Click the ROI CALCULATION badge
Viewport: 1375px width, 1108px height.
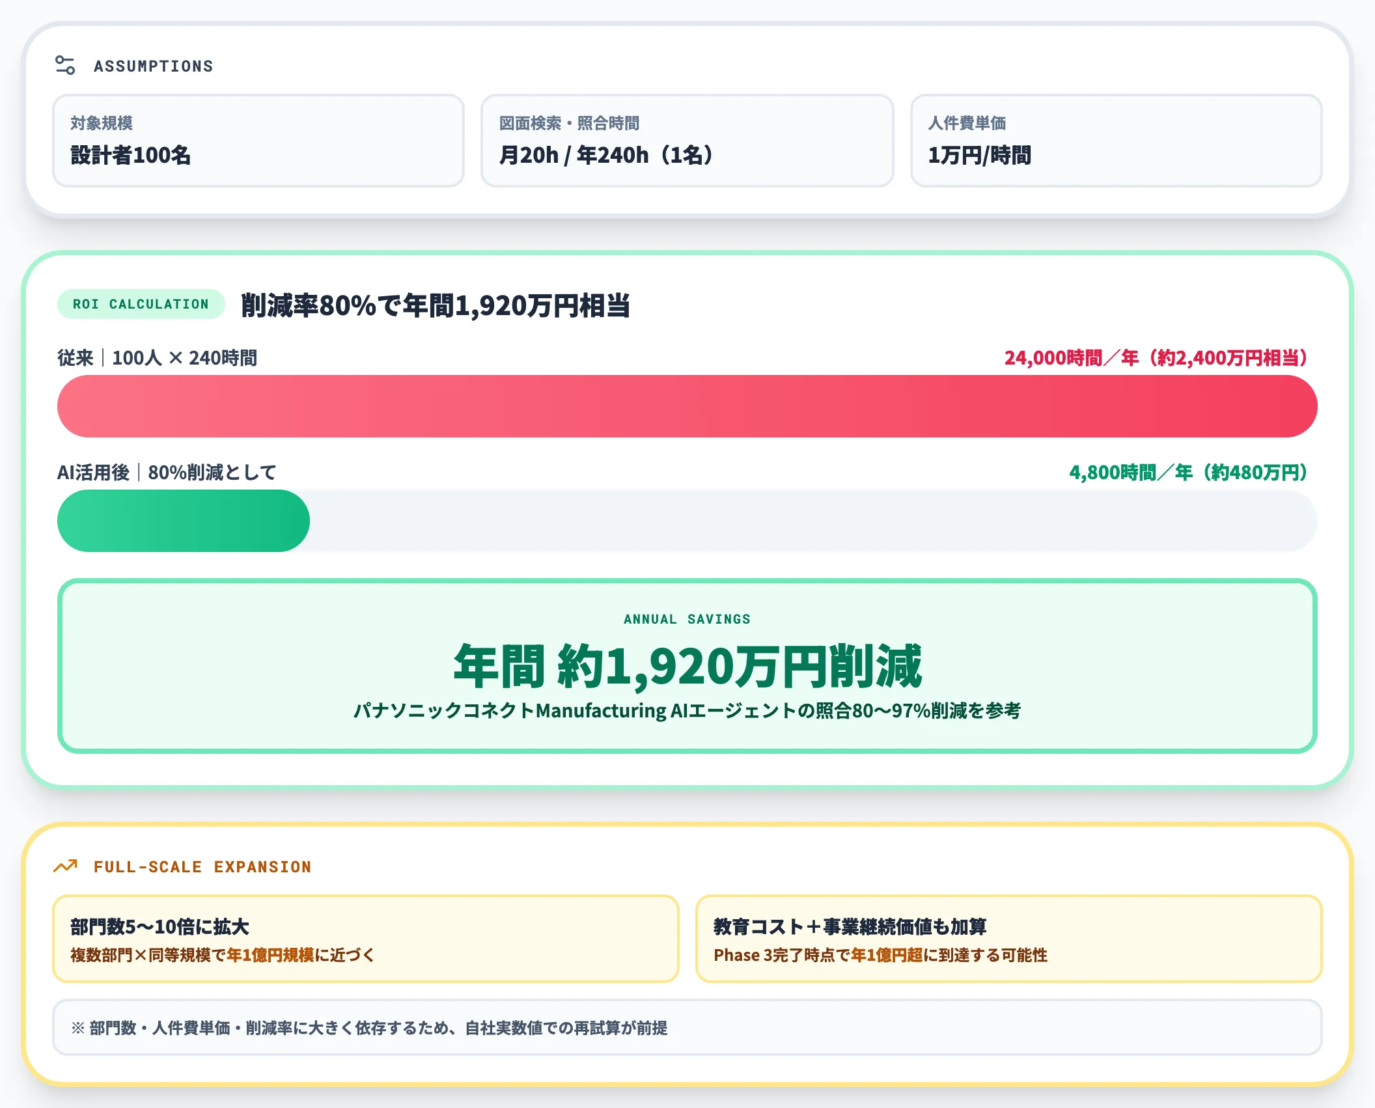click(x=141, y=304)
